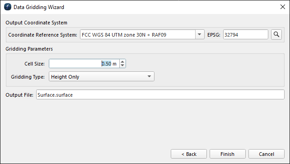The width and height of the screenshot is (290, 164).
Task: Click the EPSG search magnifier icon
Action: coord(276,35)
